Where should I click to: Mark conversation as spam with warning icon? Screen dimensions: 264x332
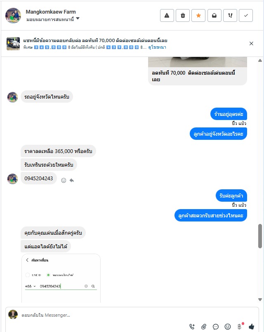(x=167, y=15)
